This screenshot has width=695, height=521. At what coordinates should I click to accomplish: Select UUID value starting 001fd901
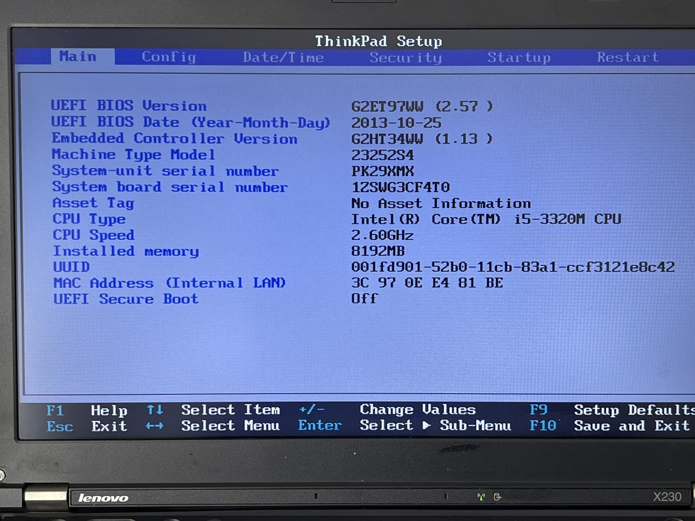click(x=513, y=267)
